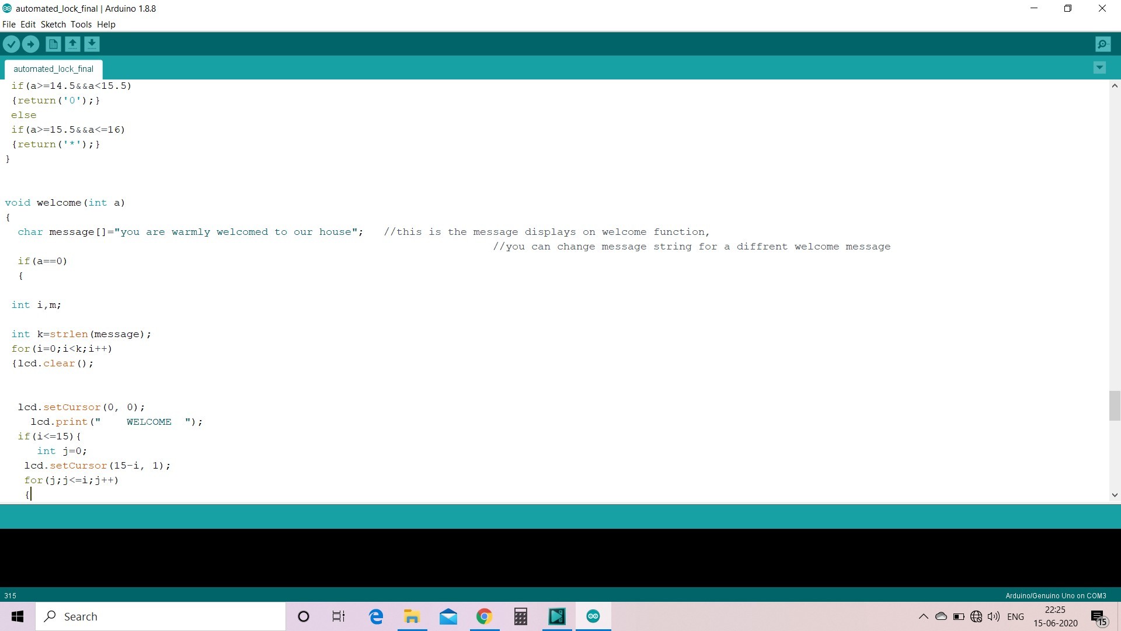This screenshot has width=1121, height=631.
Task: Click the Windows Start button
Action: [18, 616]
